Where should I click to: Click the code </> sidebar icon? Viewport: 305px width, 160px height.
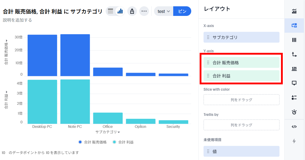[294, 126]
